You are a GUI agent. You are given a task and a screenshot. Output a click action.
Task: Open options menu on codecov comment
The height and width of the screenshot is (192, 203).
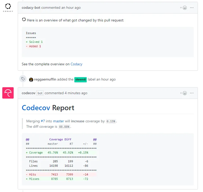click(x=192, y=93)
